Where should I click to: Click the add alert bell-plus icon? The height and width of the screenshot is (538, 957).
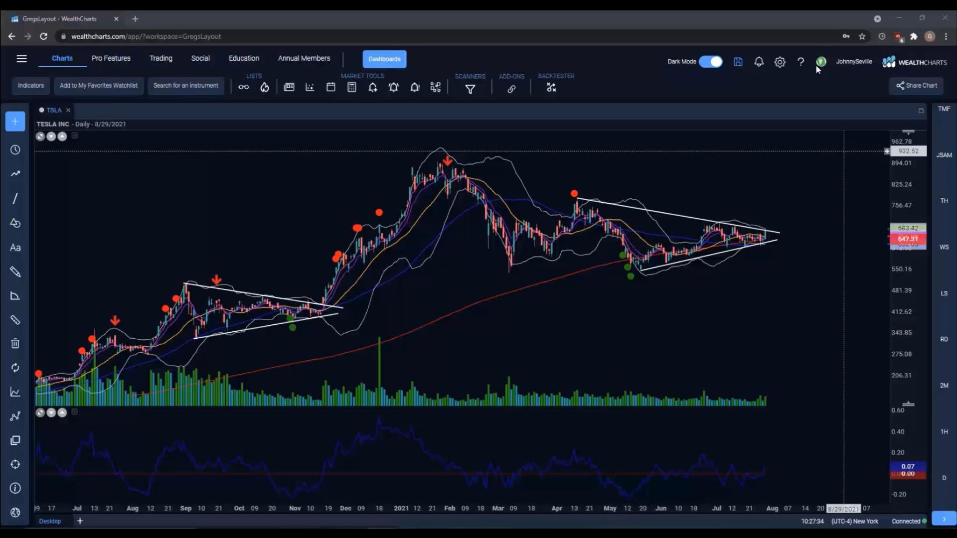[373, 88]
